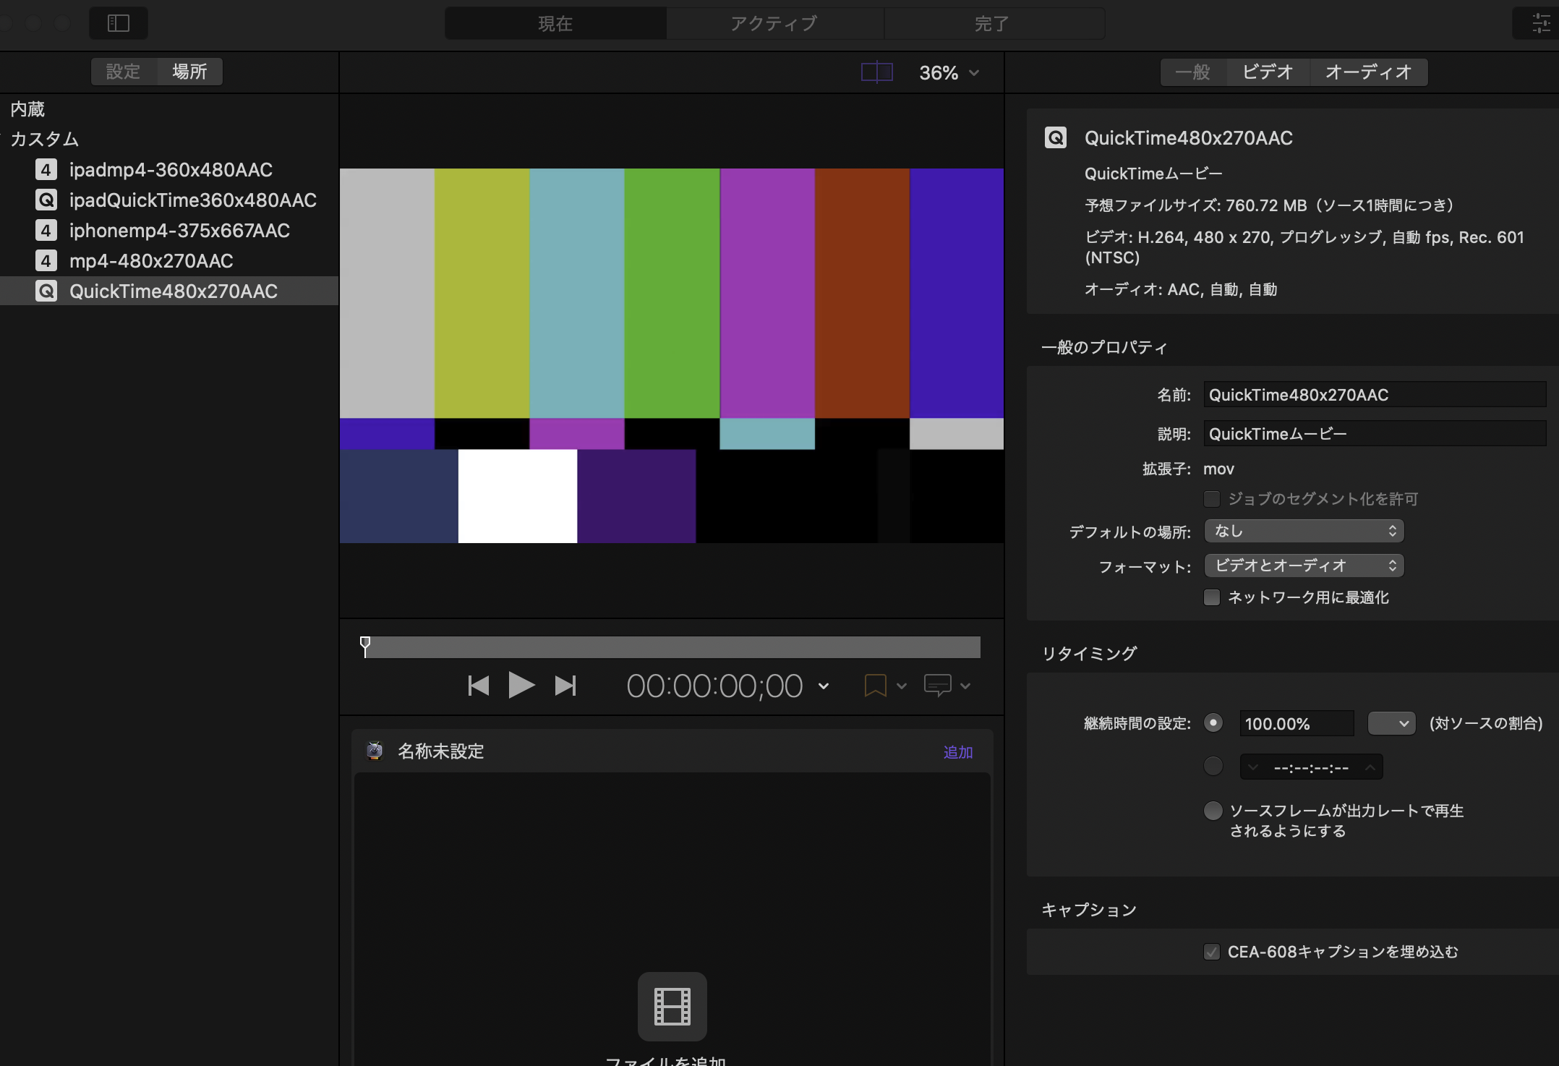The image size is (1559, 1066).
Task: Toggle the embed CEA-608 captions checkbox
Action: 1212,952
